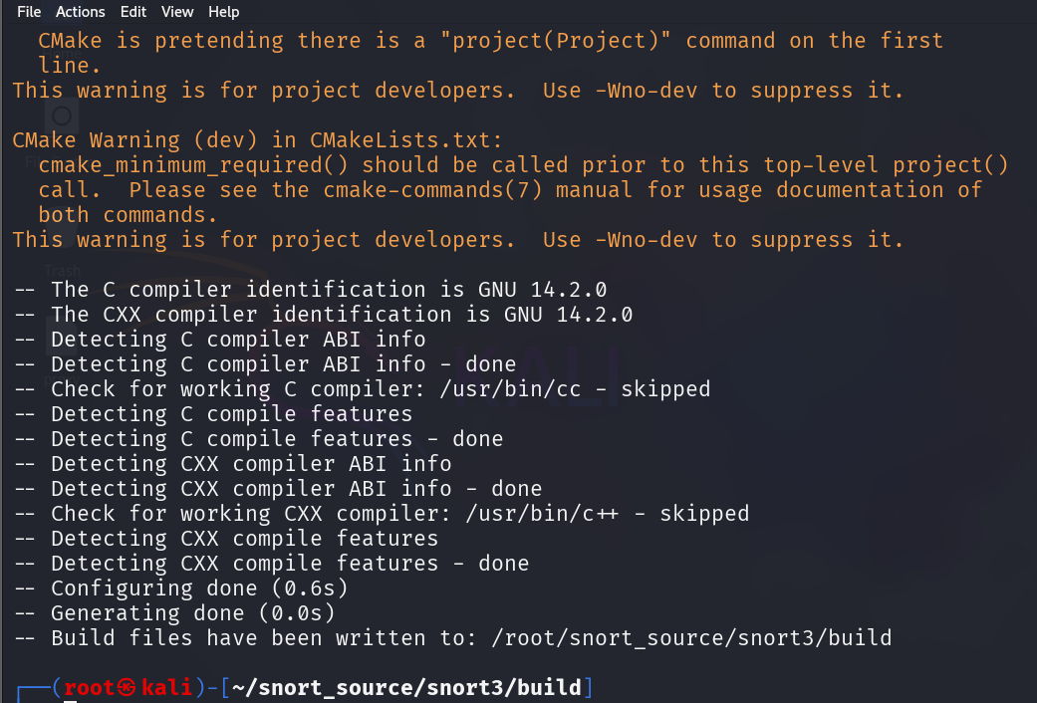Click the blinking terminal cursor
This screenshot has width=1037, height=703.
pyautogui.click(x=68, y=699)
